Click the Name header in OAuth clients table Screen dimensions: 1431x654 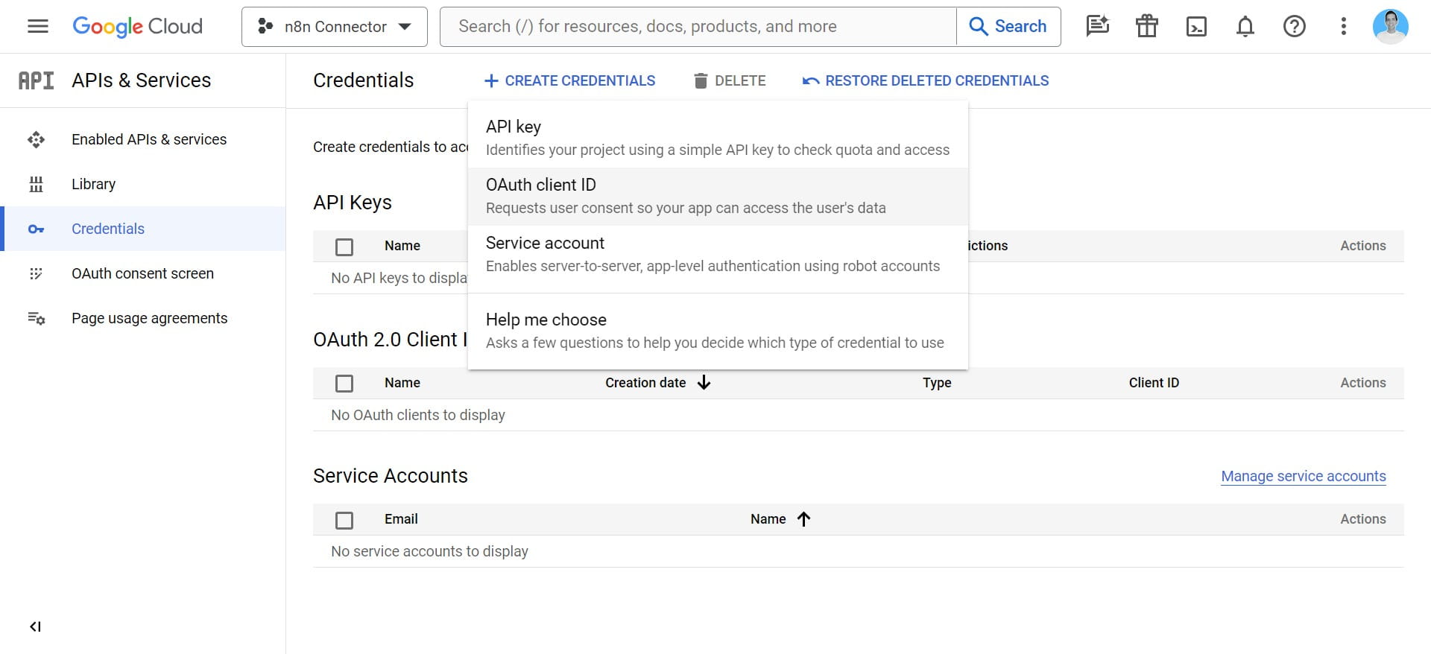pyautogui.click(x=402, y=383)
